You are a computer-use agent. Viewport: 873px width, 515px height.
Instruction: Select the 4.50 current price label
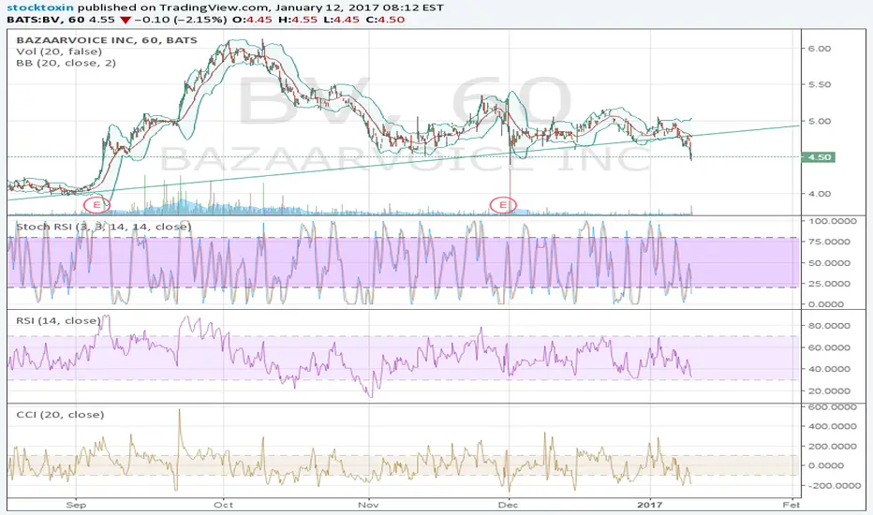(819, 157)
